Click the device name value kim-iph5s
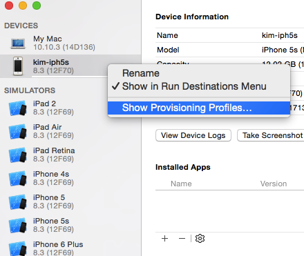This screenshot has height=256, width=304. click(x=280, y=35)
